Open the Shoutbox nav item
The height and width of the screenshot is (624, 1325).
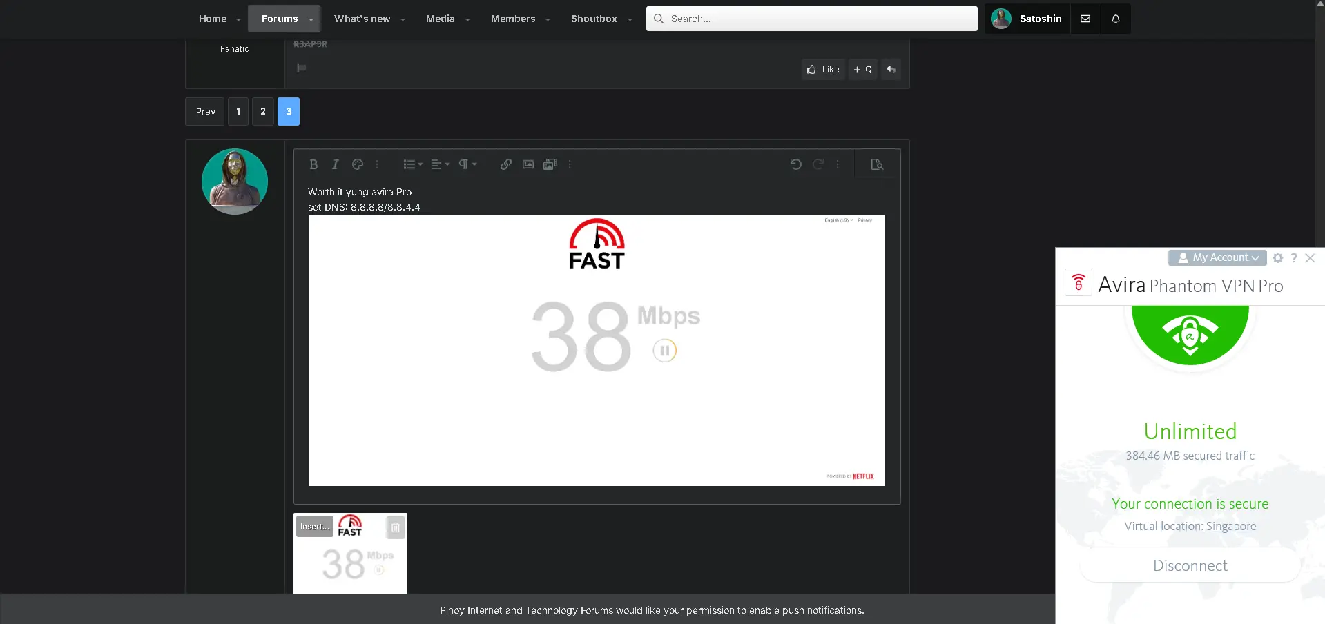tap(594, 19)
